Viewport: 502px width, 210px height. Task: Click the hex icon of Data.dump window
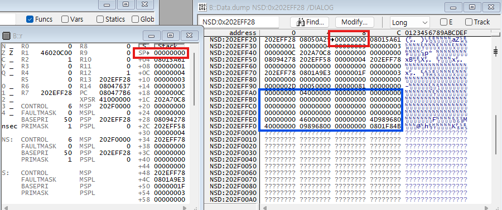pyautogui.click(x=202, y=7)
